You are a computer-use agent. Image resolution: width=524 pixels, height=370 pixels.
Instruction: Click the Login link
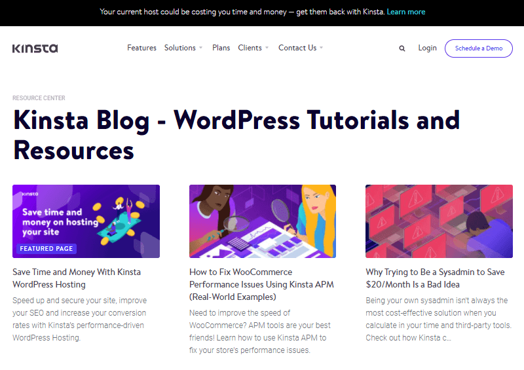(x=428, y=48)
